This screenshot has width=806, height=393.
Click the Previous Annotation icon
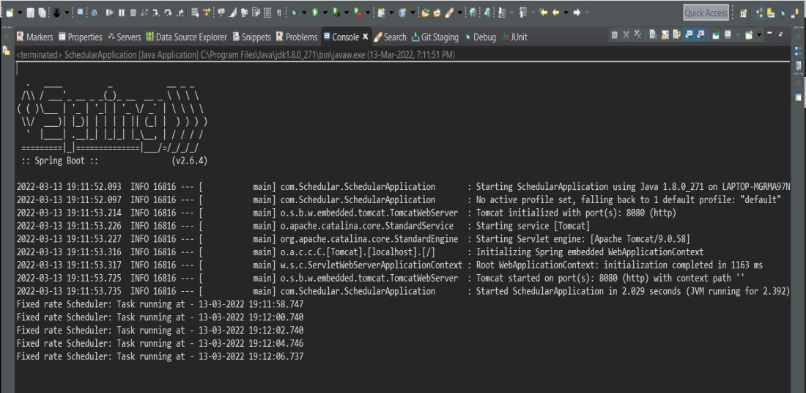click(522, 12)
